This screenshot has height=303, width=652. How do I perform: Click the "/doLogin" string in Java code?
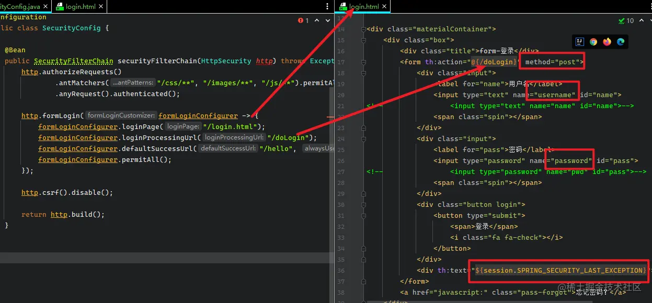point(288,138)
